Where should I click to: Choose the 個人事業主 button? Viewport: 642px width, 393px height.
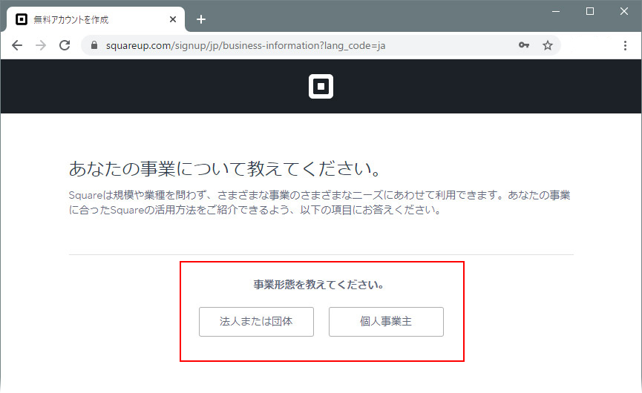coord(386,322)
